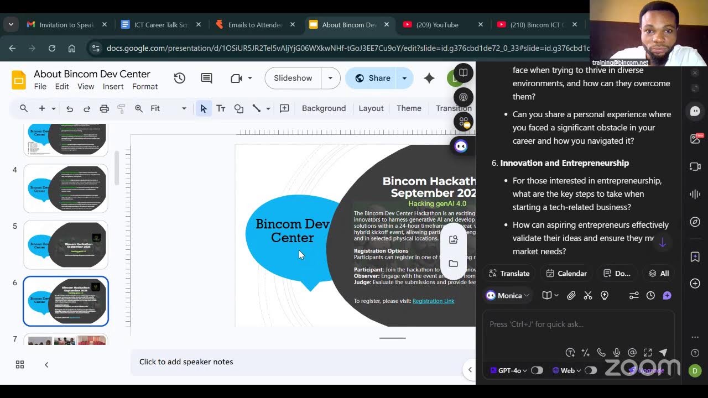The height and width of the screenshot is (398, 708).
Task: Click the Monica quick ask input field
Action: pyautogui.click(x=579, y=324)
